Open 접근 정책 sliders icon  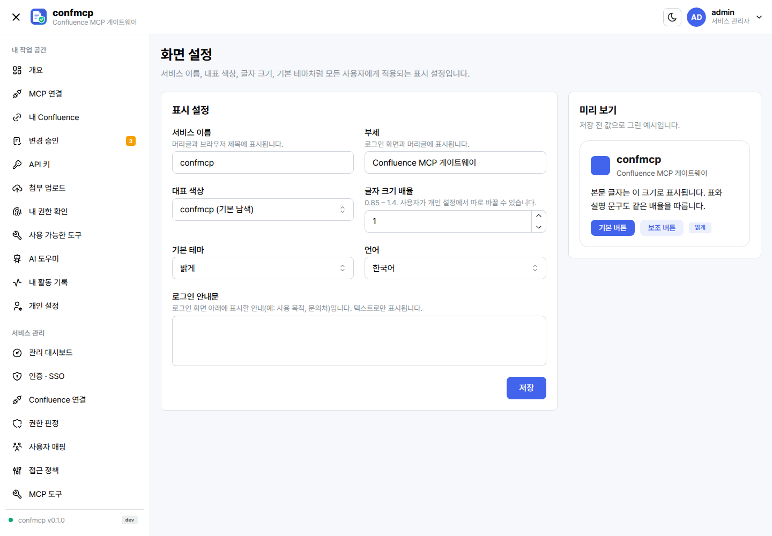coord(17,471)
